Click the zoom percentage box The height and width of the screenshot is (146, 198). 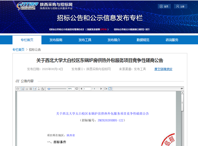pos(71,89)
